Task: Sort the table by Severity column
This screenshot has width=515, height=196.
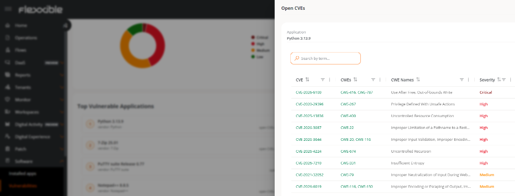Action: (x=499, y=79)
